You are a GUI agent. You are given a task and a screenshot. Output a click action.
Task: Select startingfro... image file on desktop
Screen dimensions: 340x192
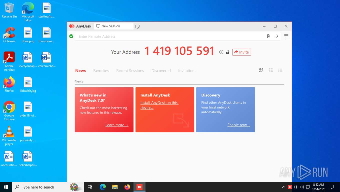point(46,10)
